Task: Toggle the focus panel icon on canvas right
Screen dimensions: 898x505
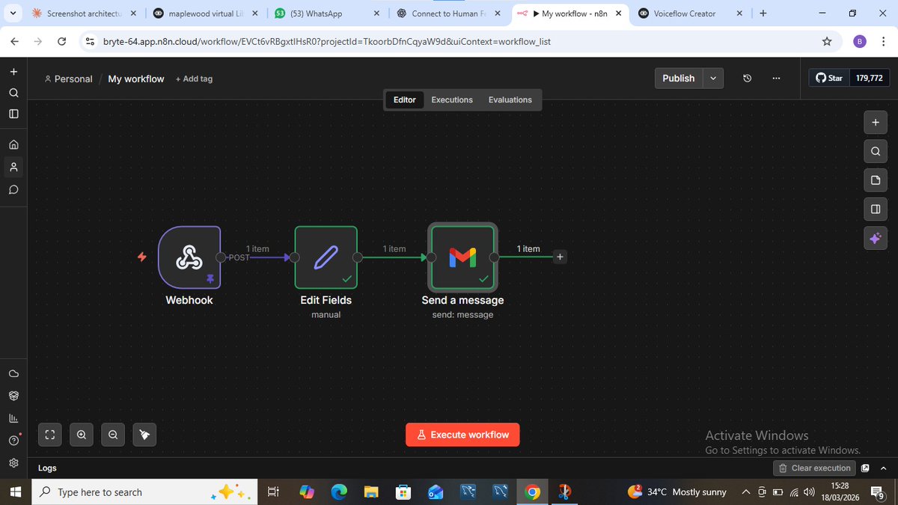Action: (x=875, y=209)
